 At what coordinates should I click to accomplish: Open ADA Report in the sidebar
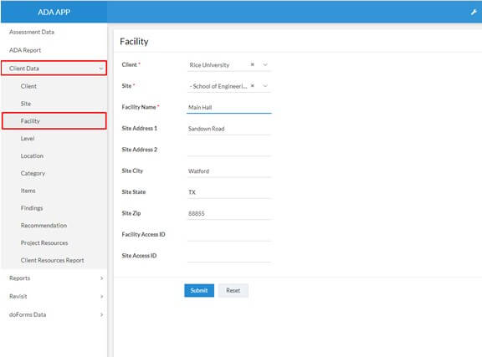coord(25,50)
